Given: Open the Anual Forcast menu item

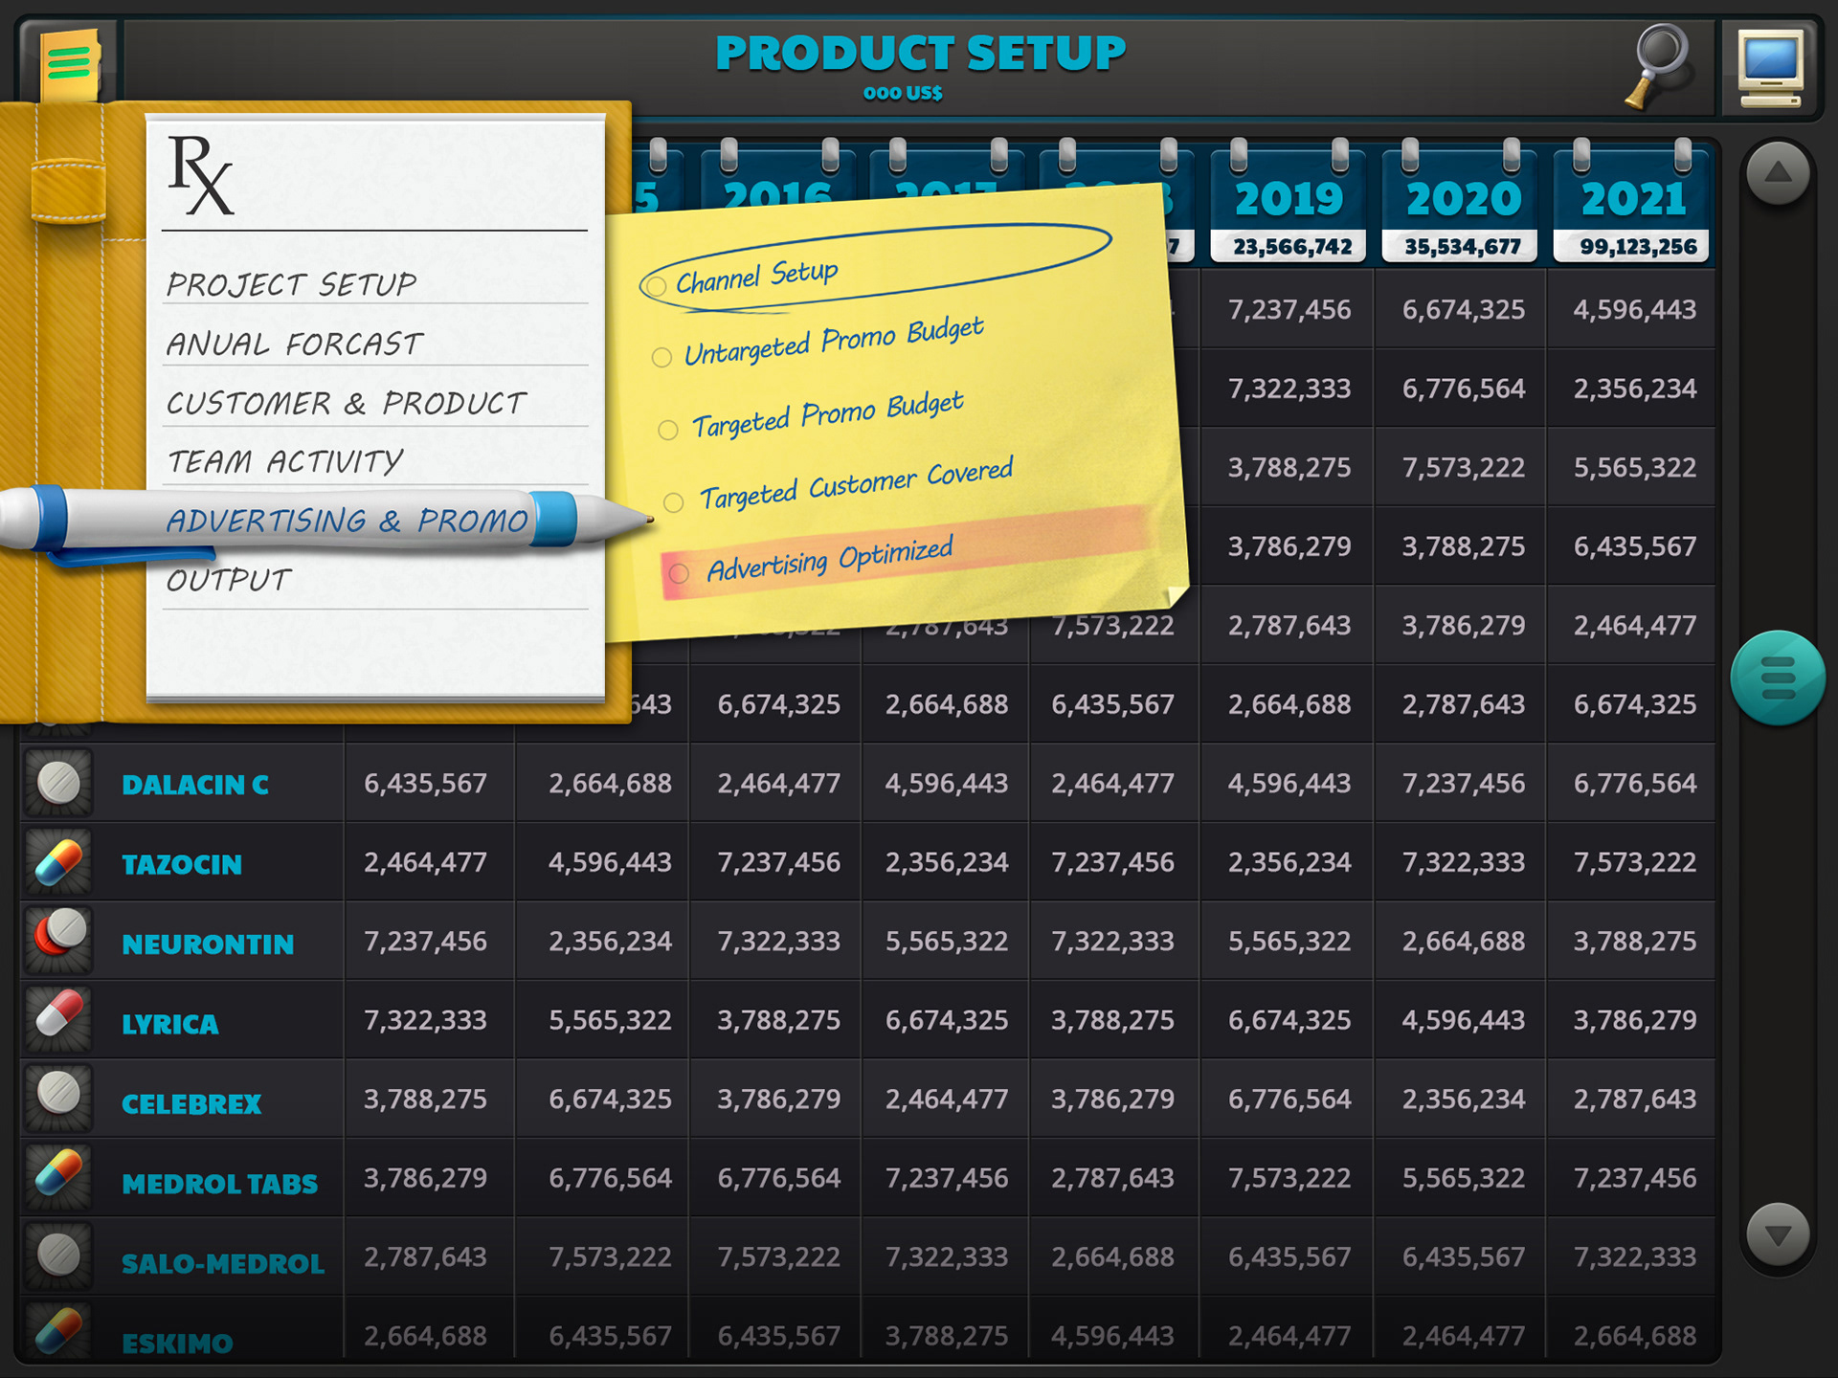Looking at the screenshot, I should click(295, 344).
